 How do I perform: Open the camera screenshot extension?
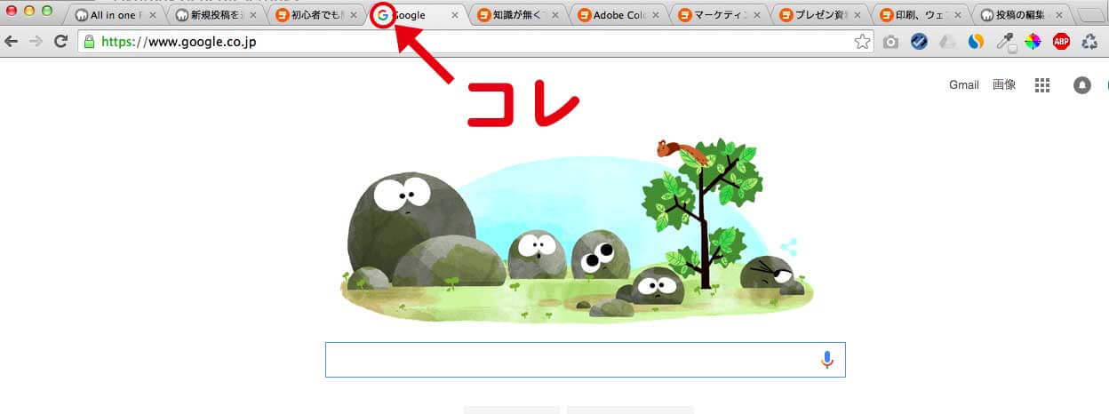tap(890, 41)
